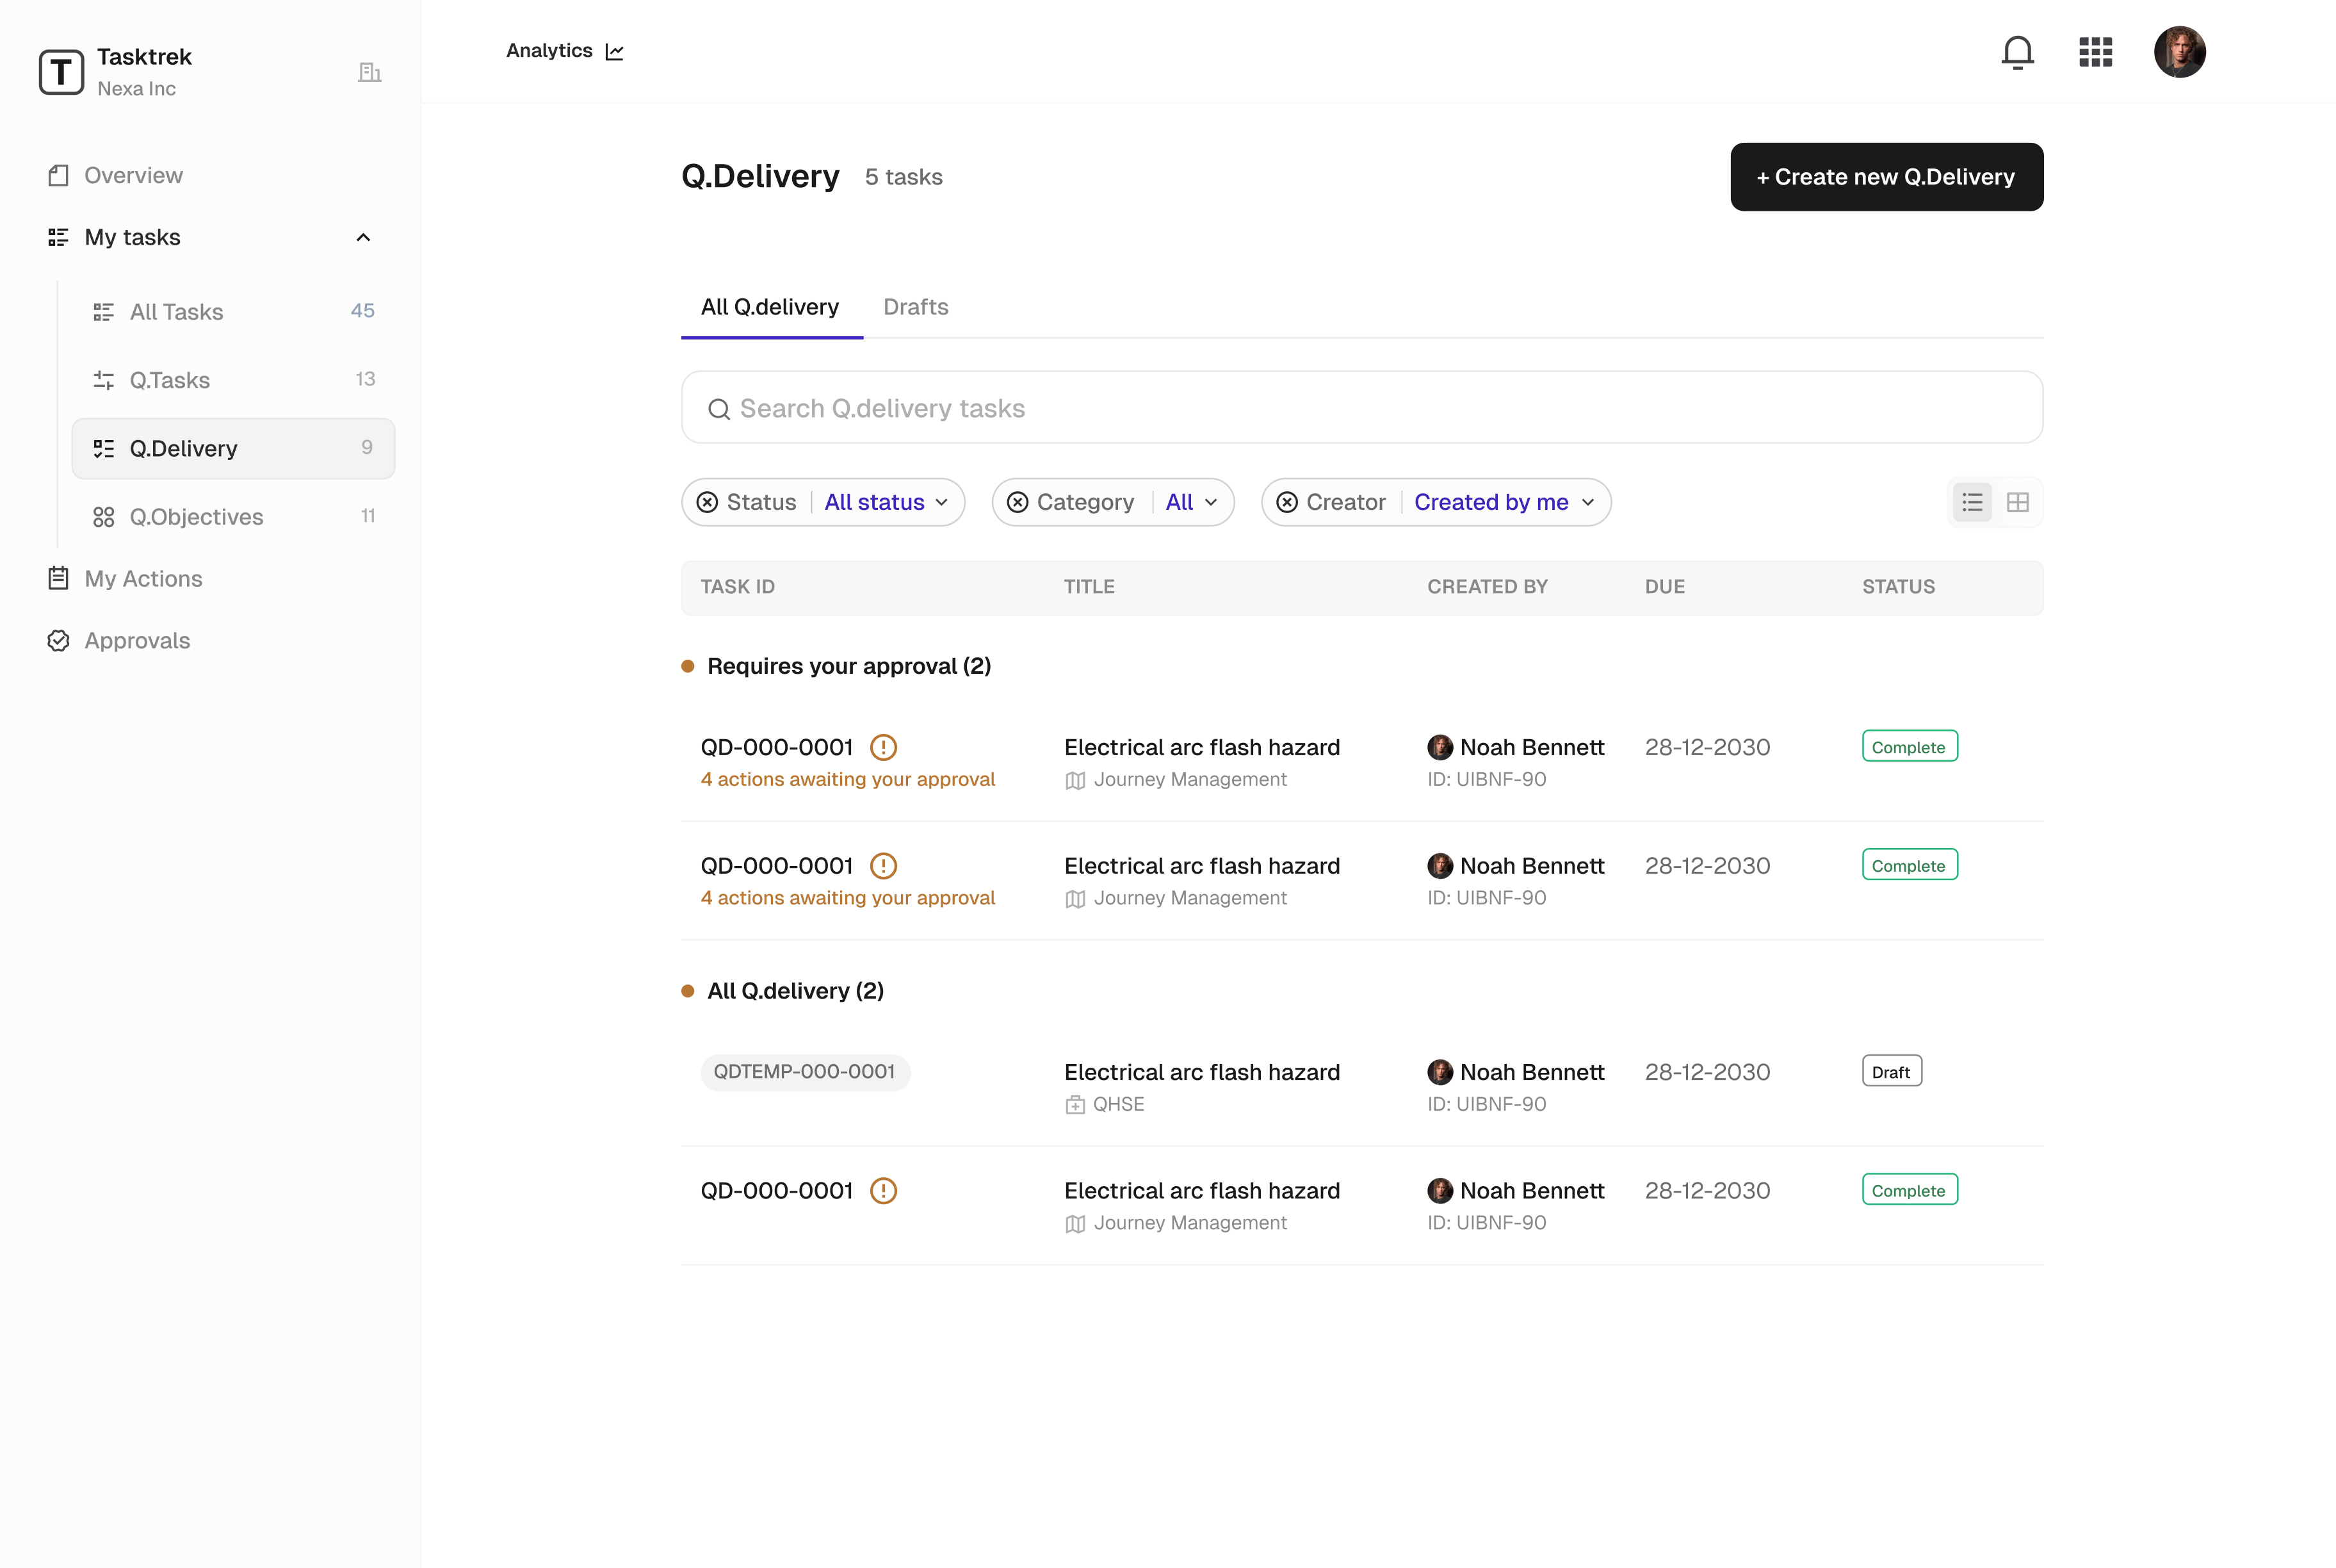Click the building icon beside Tasktrek
The width and height of the screenshot is (2336, 1568).
(369, 72)
